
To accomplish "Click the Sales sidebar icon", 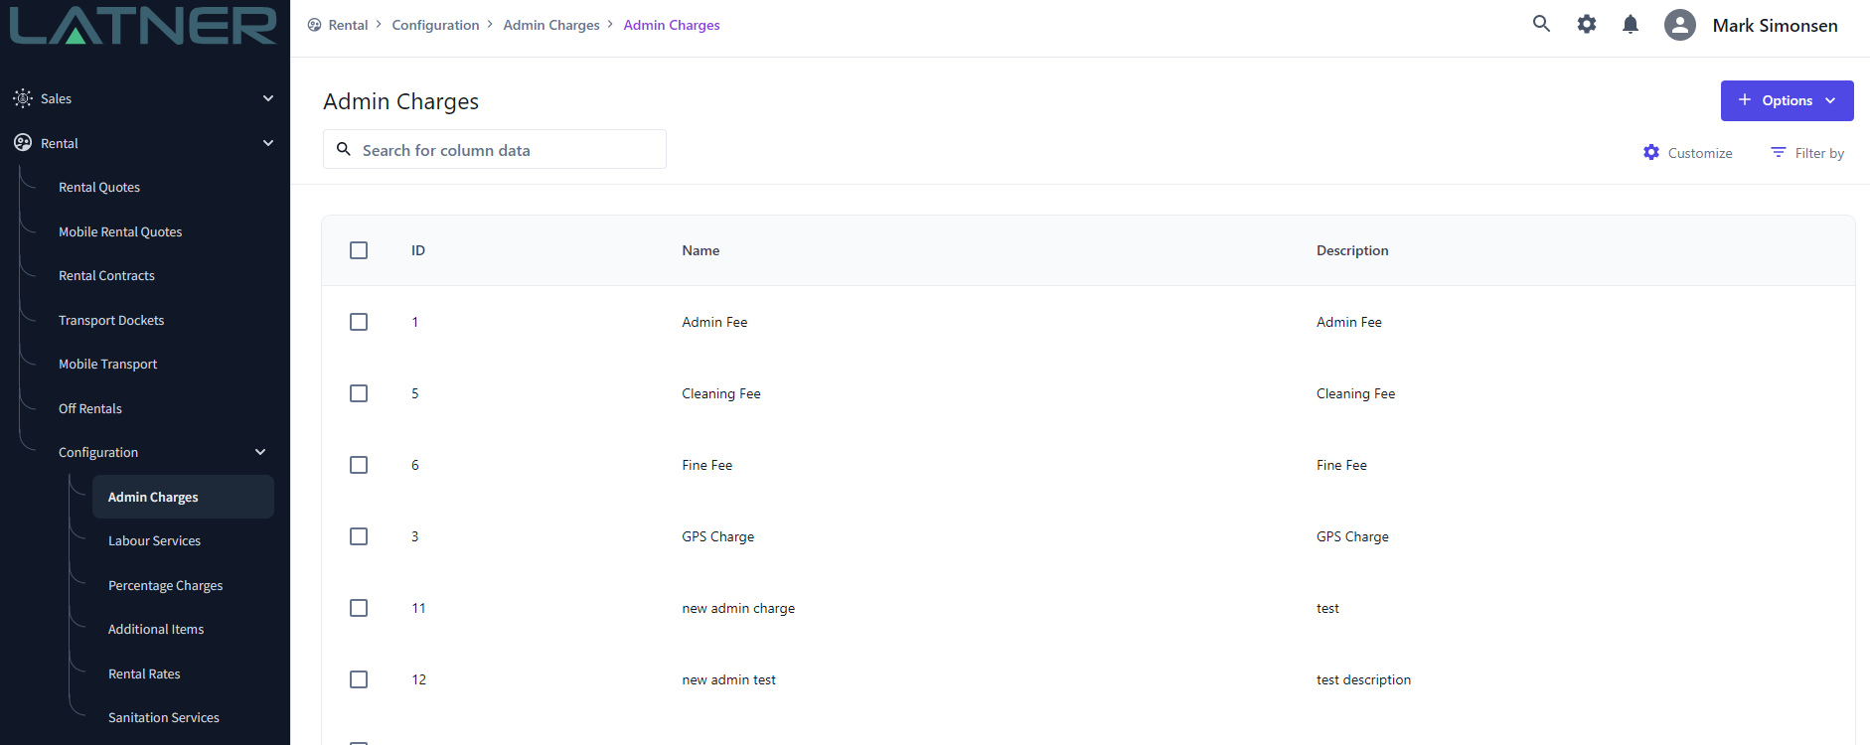I will (x=23, y=98).
